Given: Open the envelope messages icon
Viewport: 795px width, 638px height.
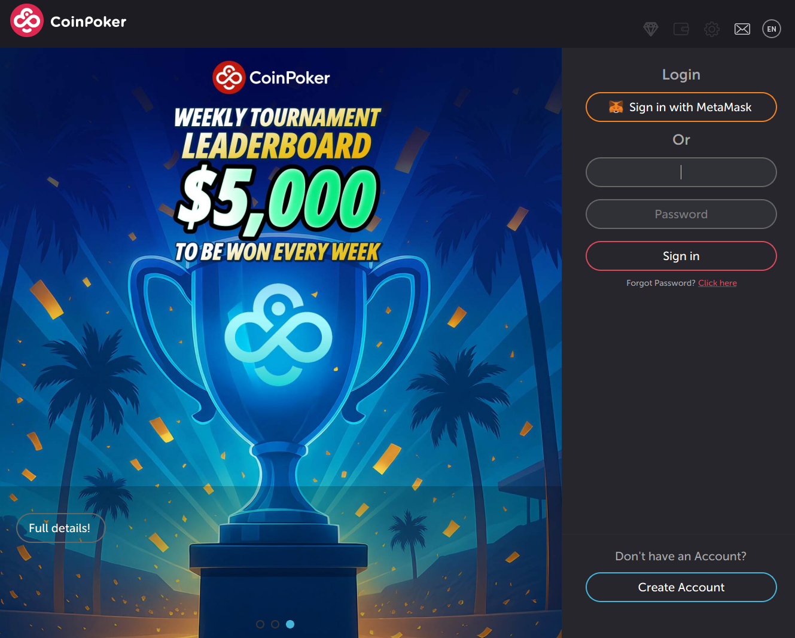Looking at the screenshot, I should pyautogui.click(x=742, y=29).
